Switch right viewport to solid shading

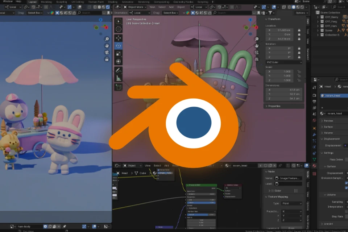294,7
